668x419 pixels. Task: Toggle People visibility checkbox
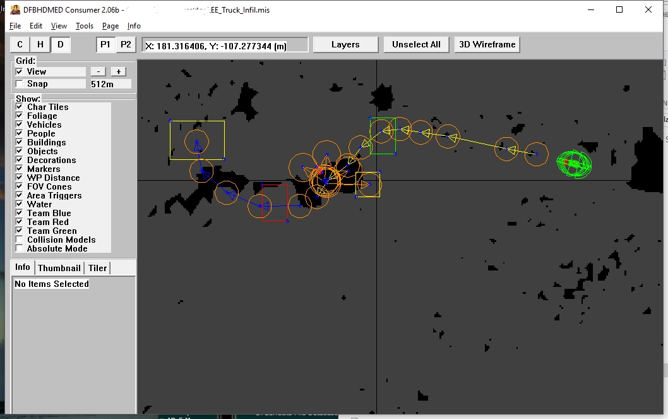coord(19,133)
